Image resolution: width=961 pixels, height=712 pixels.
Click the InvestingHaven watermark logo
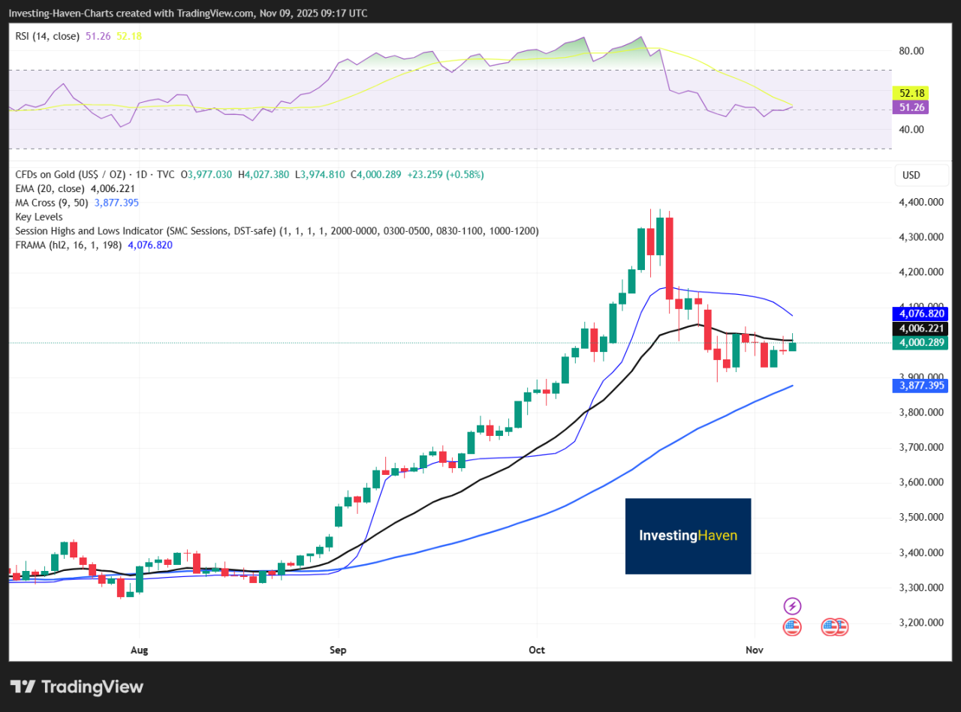pos(688,536)
